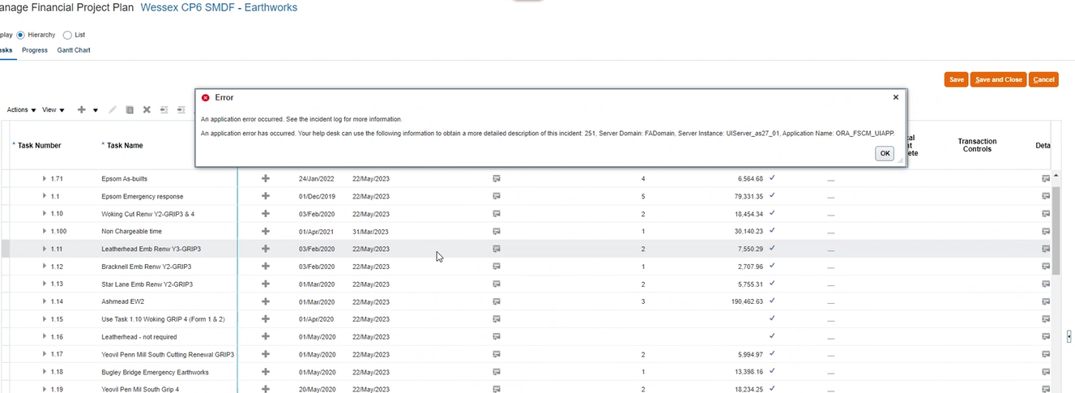Open comment icon for Epsom As-builts row
Viewport: 1075px width, 393px height.
click(x=497, y=178)
